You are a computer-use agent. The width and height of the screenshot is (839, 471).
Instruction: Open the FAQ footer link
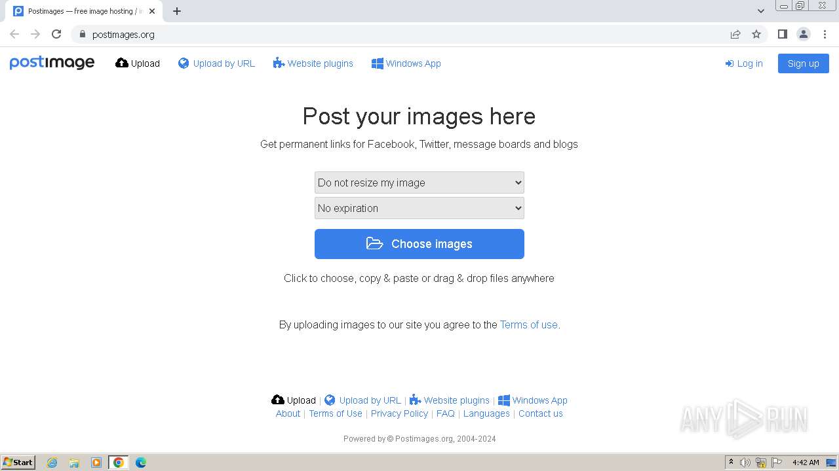point(446,413)
